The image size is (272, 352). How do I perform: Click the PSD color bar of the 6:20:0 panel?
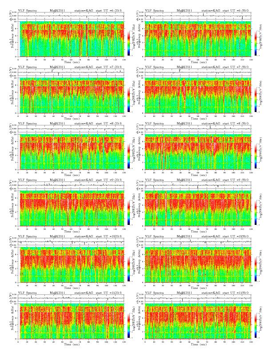click(128, 43)
